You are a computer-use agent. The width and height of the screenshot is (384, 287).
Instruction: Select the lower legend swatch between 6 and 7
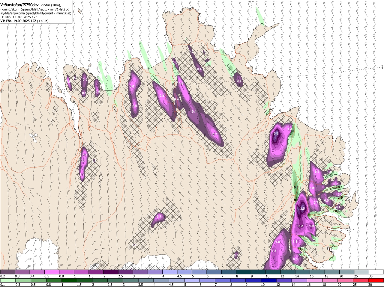(207, 280)
